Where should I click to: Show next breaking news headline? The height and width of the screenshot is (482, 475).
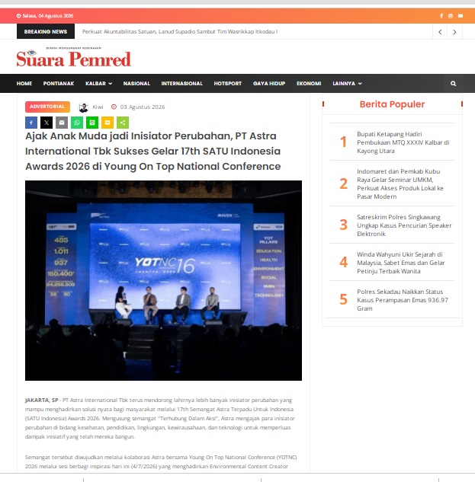[454, 32]
